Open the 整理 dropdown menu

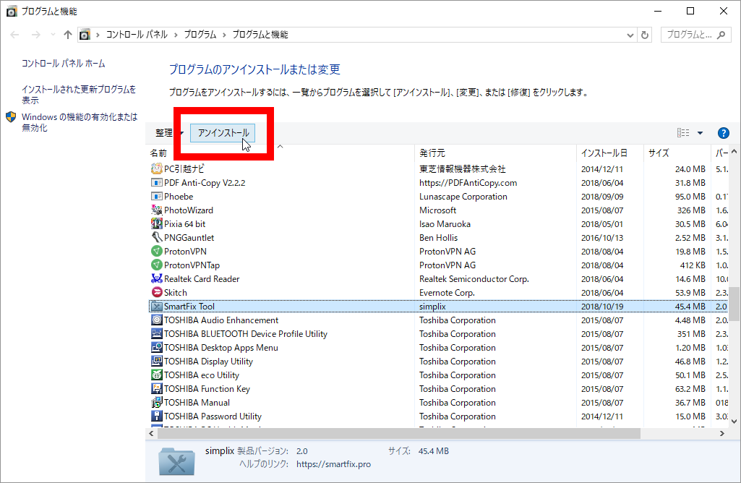point(169,133)
